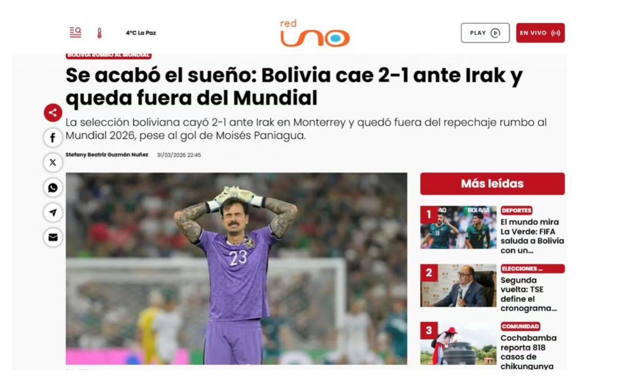Open author Stefany Beatriz Guzmán Nuñez
This screenshot has width=626, height=383.
107,155
